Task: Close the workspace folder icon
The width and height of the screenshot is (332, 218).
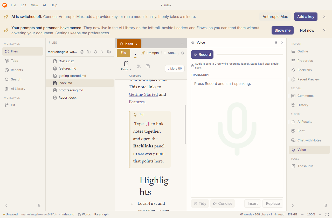Action: 109,52
